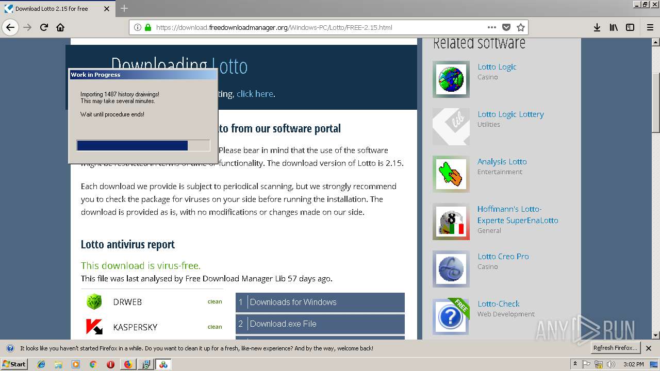Image resolution: width=660 pixels, height=371 pixels.
Task: Click the Refresh Firefox button
Action: [x=616, y=348]
